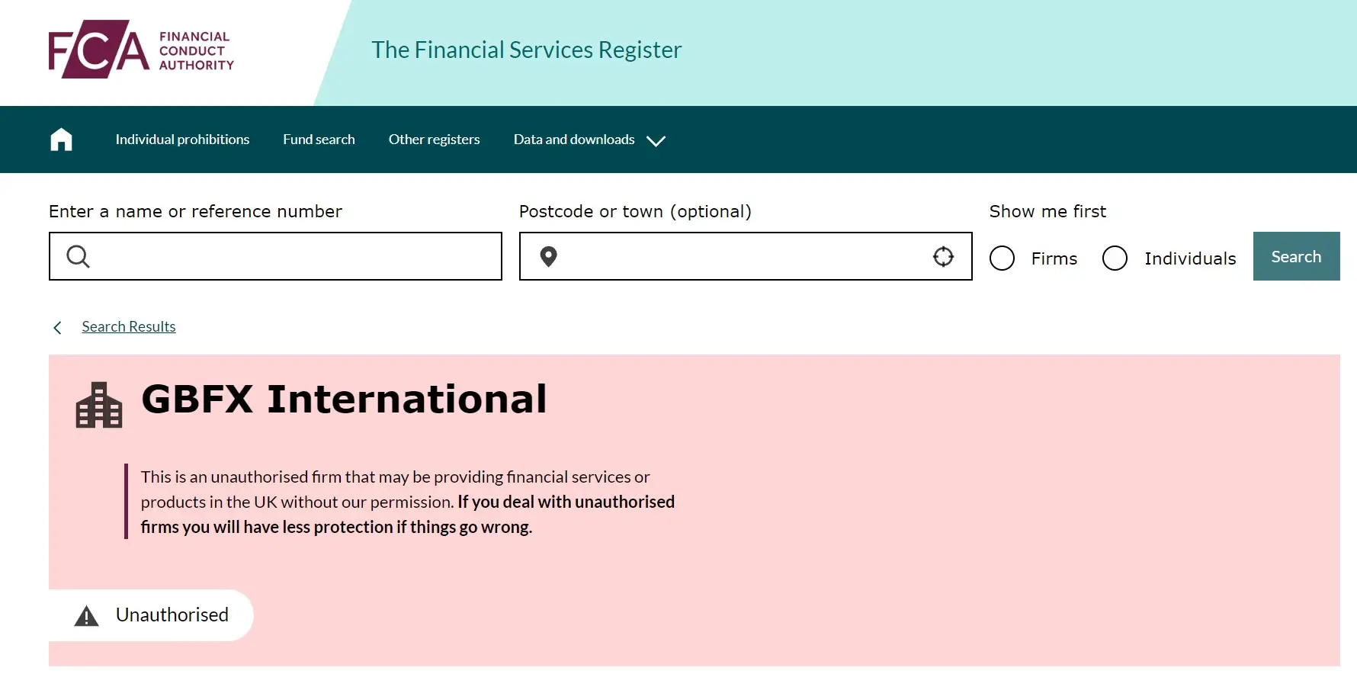Viewport: 1357px width, 674px height.
Task: Click the map pin location icon
Action: click(548, 256)
